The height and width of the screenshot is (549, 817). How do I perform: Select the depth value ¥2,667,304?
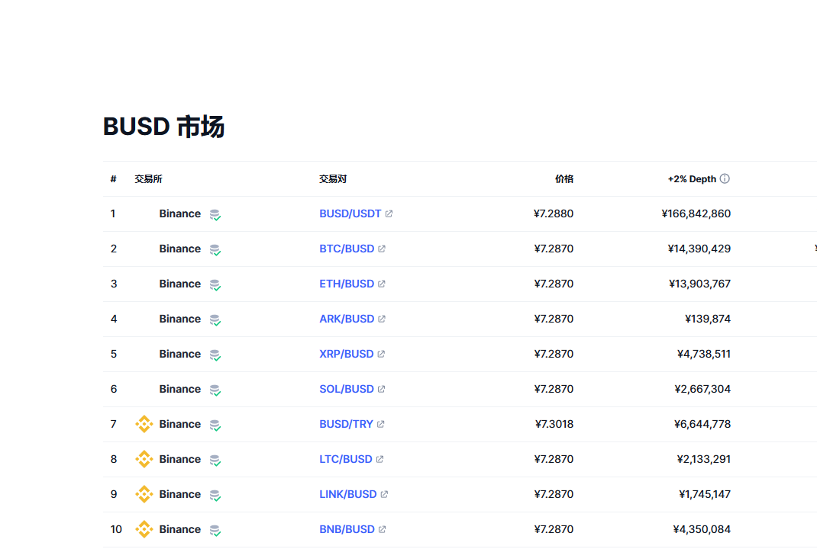702,389
